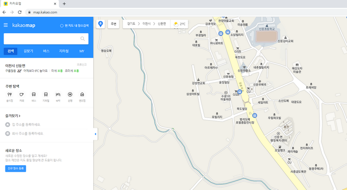The image size is (347, 190).
Task: Click bus stop marker near 범석도예
Action: [255, 116]
